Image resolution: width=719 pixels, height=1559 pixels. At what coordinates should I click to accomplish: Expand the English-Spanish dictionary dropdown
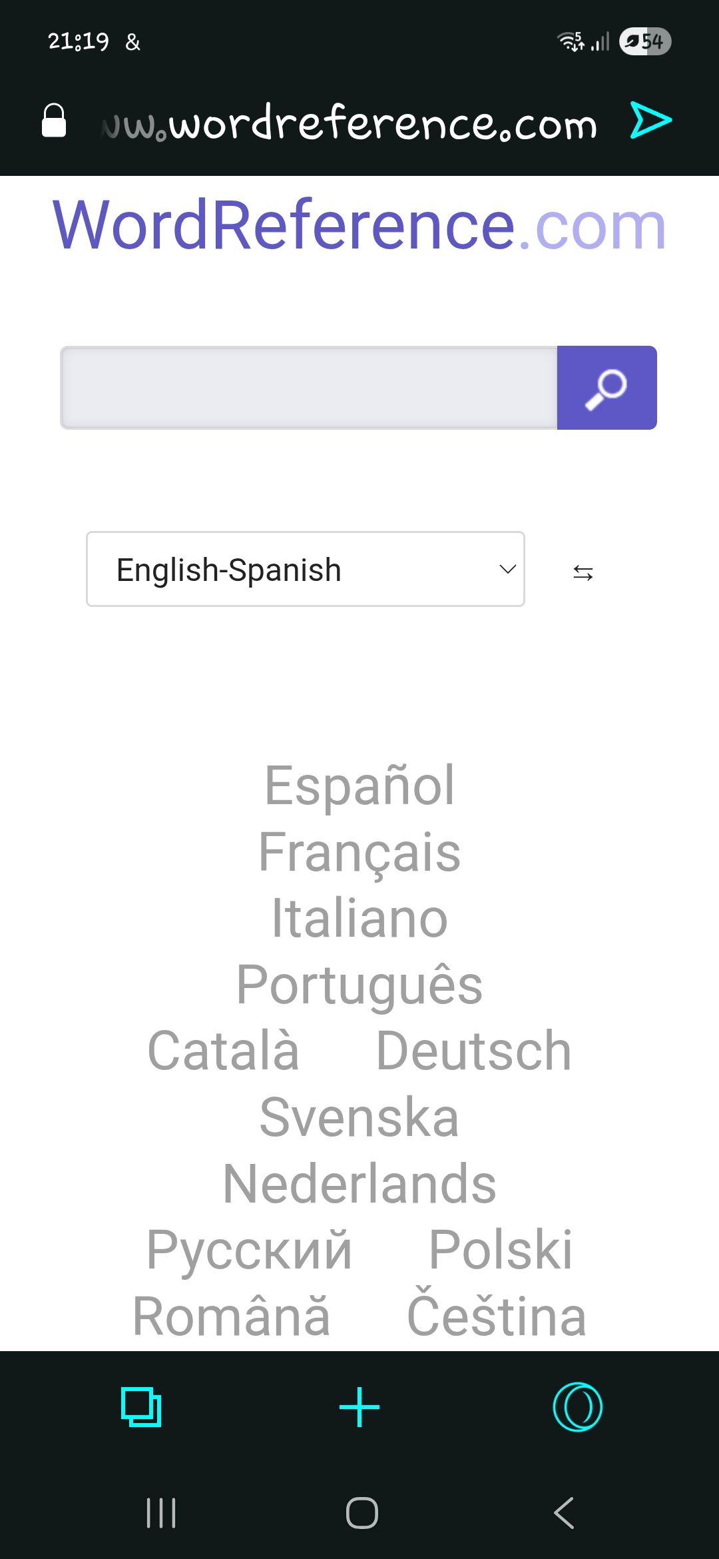[x=306, y=569]
